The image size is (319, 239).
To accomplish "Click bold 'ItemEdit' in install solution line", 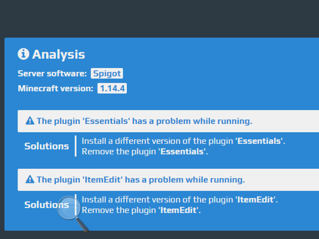I will (x=256, y=199).
